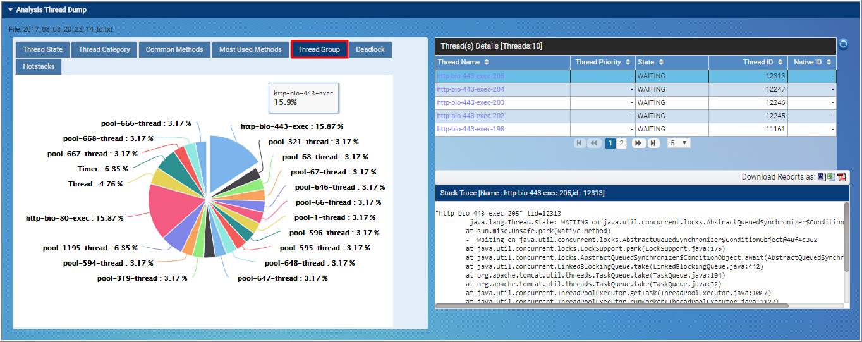862x342 pixels.
Task: Go to next page of threads
Action: pos(638,144)
